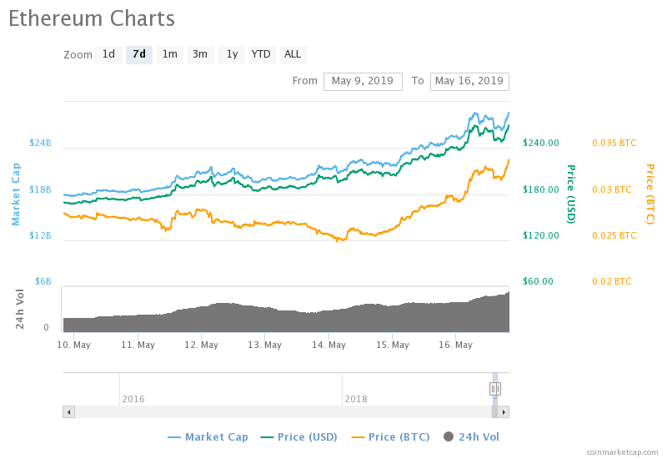
Task: Toggle 24h Vol legend item
Action: 472,436
